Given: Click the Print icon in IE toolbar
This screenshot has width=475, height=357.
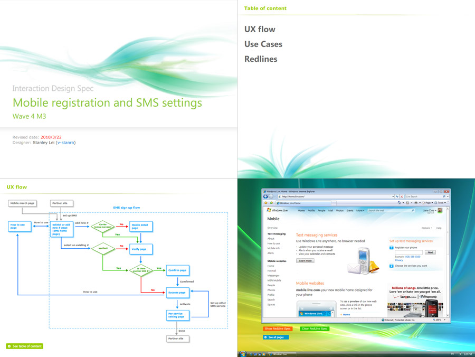Looking at the screenshot, I should tap(416, 203).
